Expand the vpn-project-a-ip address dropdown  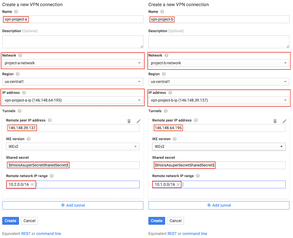pos(73,101)
